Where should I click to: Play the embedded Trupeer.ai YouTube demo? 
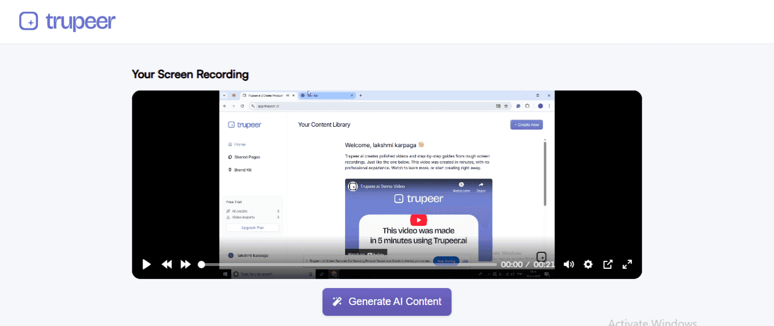point(418,220)
